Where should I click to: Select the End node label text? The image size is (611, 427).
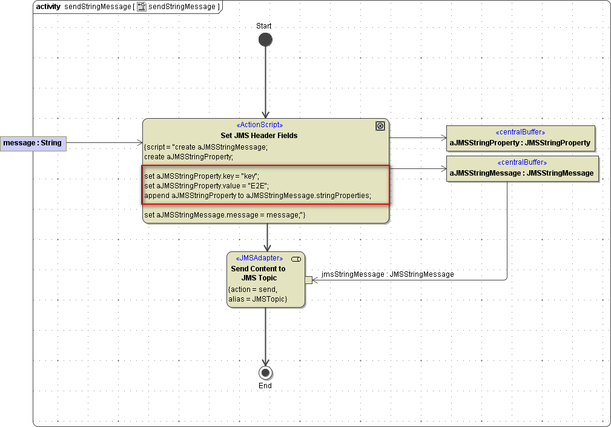[265, 386]
